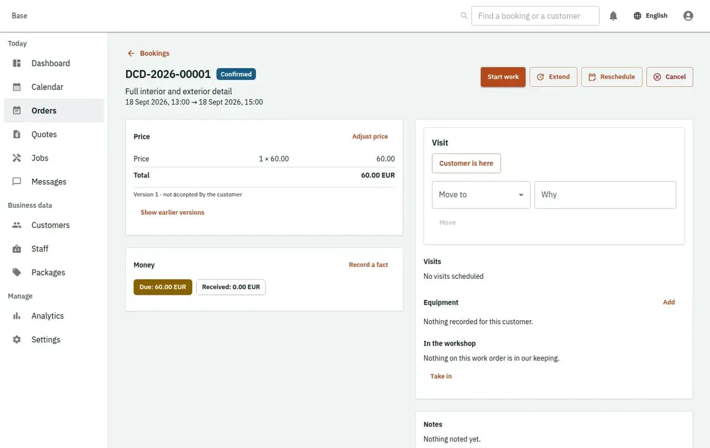Open the English language selector
This screenshot has height=448, width=710.
click(650, 16)
